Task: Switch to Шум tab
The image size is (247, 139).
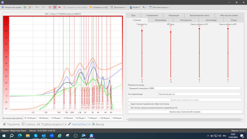Action: coord(133,15)
